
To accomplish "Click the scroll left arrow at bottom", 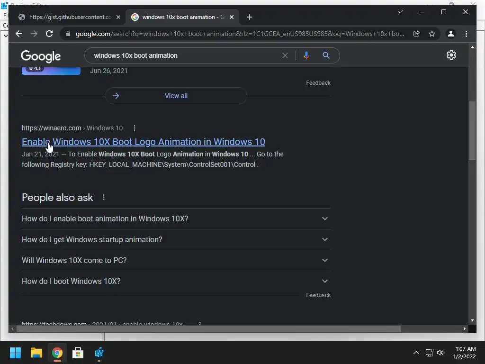I will (12, 329).
